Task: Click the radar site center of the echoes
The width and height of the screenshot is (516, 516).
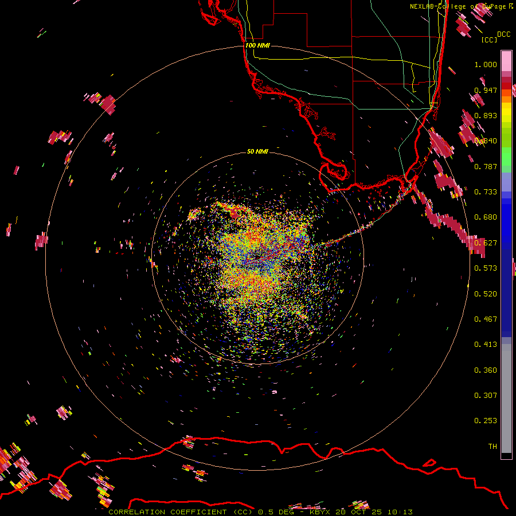Action: (258, 257)
